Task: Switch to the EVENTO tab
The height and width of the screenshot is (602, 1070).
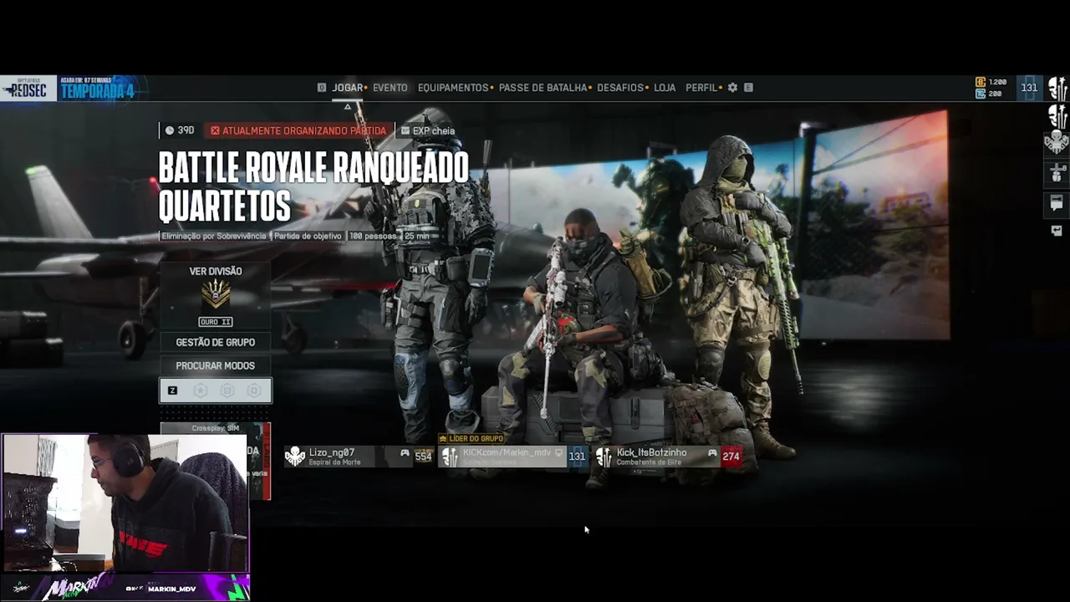Action: (390, 88)
